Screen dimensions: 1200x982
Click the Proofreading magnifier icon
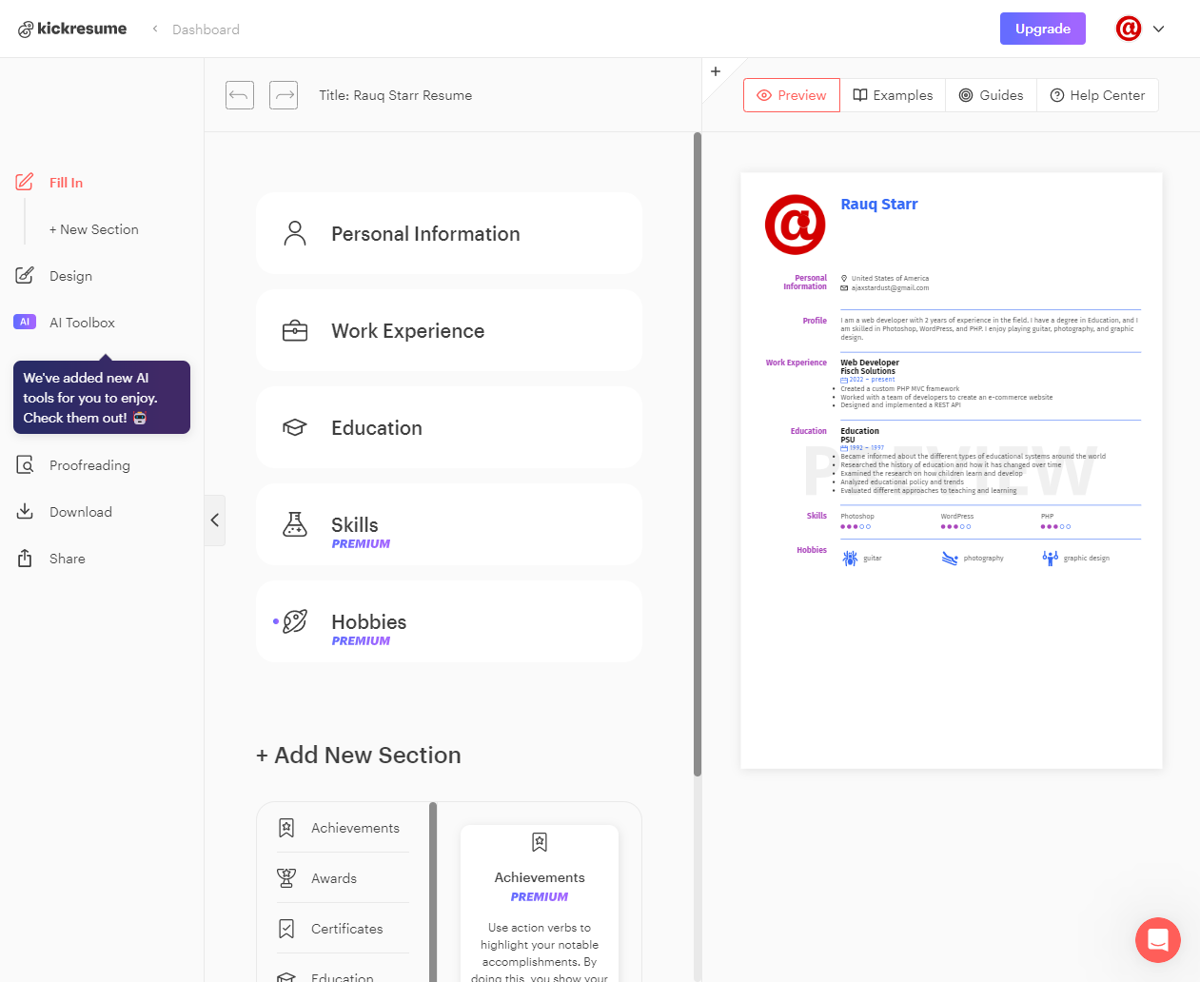tap(25, 464)
